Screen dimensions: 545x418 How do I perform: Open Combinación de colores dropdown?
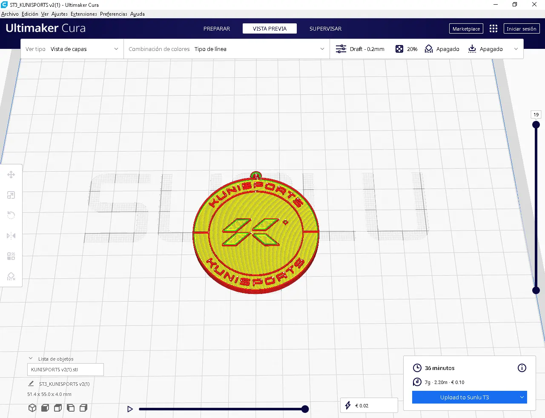227,49
